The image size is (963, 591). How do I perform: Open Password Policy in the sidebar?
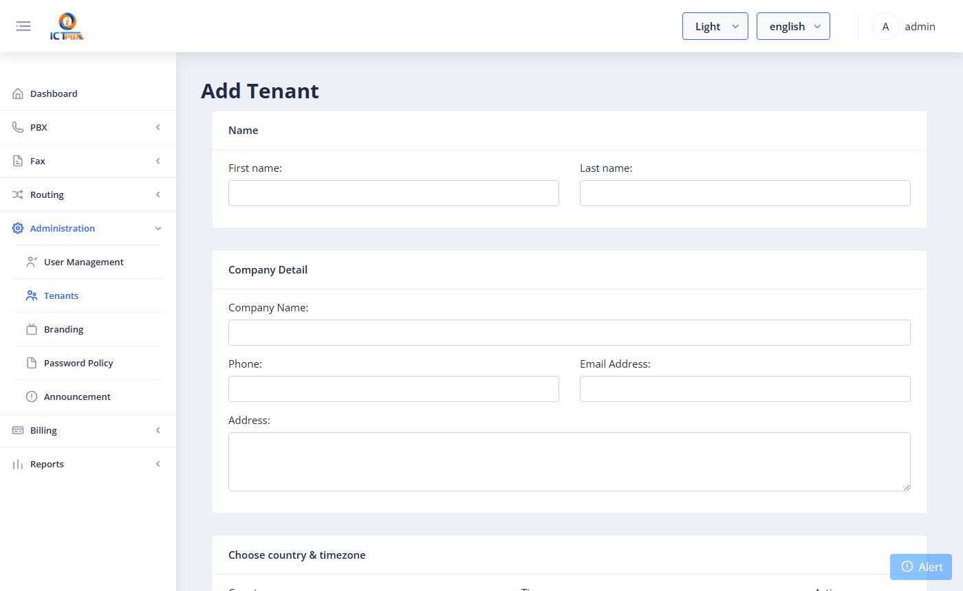(88, 363)
